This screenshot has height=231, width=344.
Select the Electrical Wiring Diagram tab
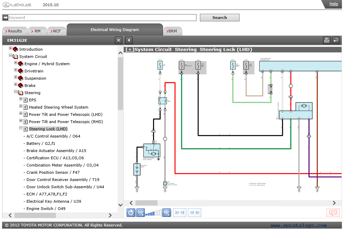tap(115, 30)
